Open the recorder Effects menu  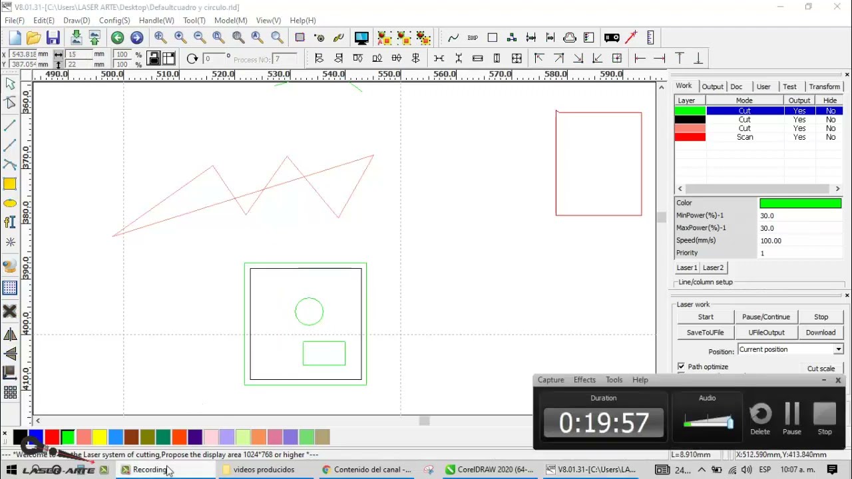point(584,380)
